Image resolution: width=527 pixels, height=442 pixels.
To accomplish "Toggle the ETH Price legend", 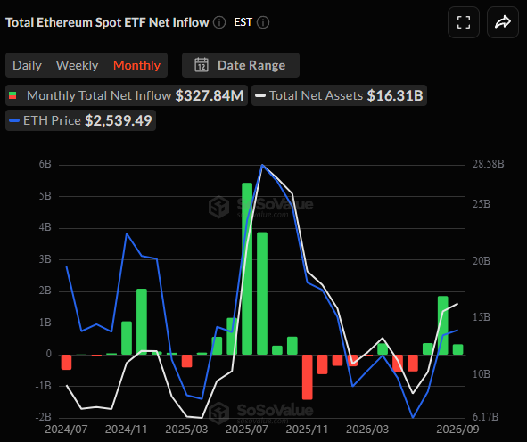I will [80, 120].
